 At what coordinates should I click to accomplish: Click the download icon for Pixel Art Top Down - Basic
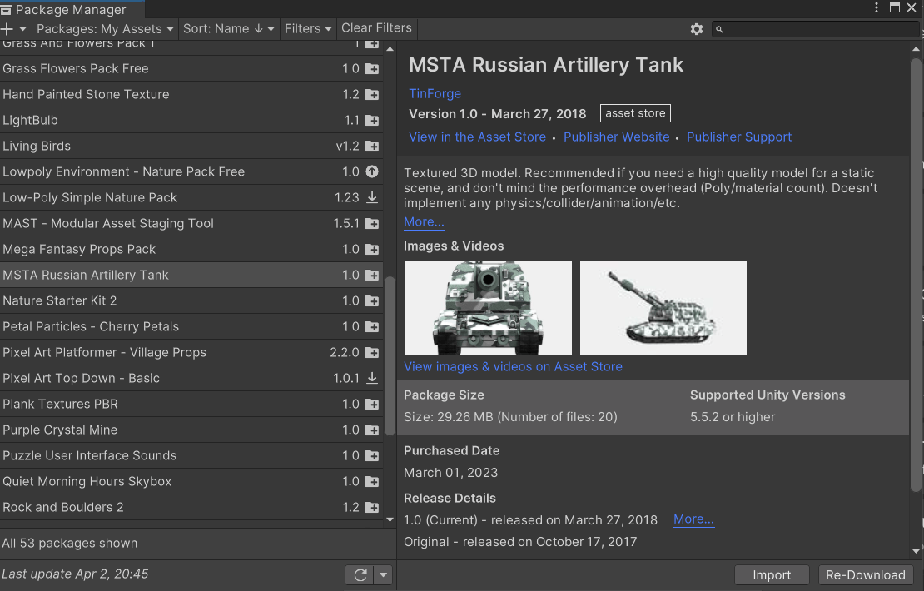[x=372, y=378]
